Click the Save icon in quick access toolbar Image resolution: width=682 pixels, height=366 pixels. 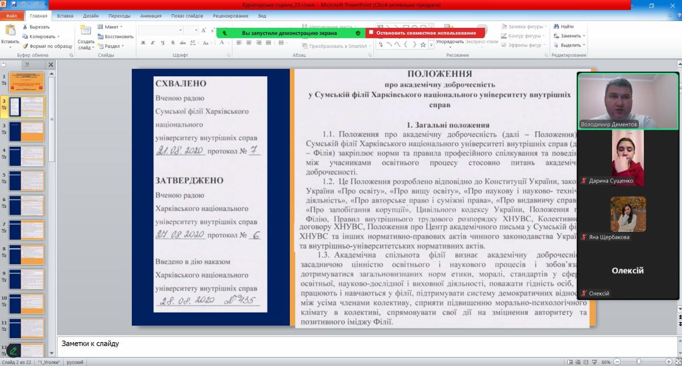tap(14, 5)
